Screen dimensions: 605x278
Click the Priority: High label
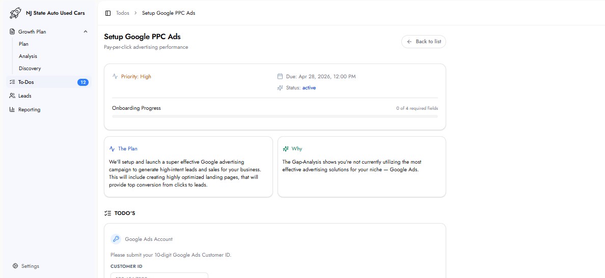tap(136, 76)
